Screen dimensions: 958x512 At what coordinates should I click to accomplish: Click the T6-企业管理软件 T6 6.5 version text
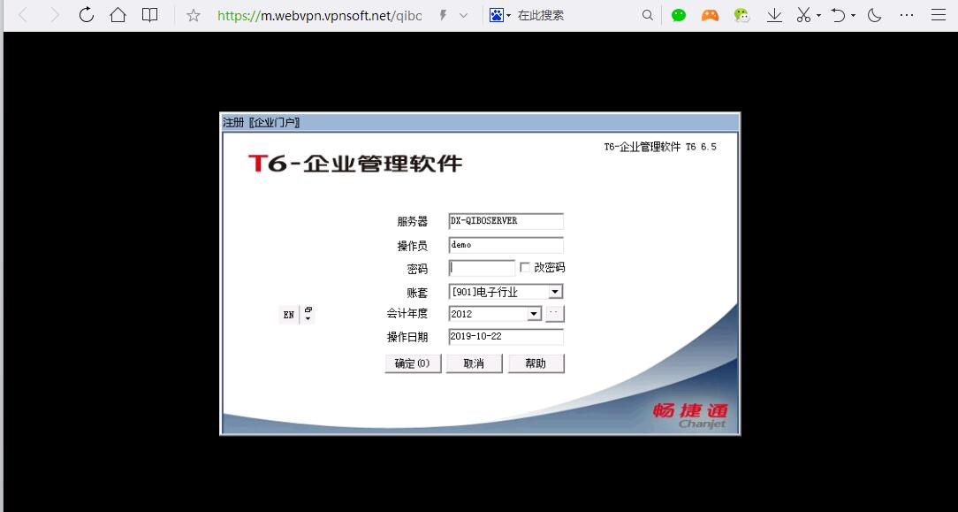pyautogui.click(x=660, y=148)
